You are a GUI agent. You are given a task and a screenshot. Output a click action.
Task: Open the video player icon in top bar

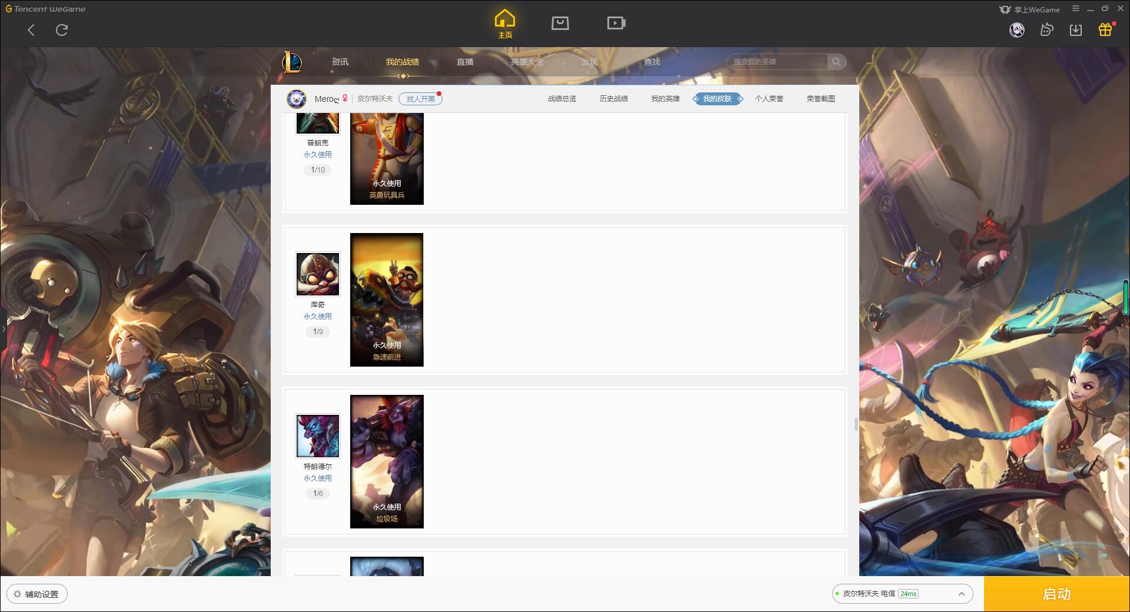(616, 23)
